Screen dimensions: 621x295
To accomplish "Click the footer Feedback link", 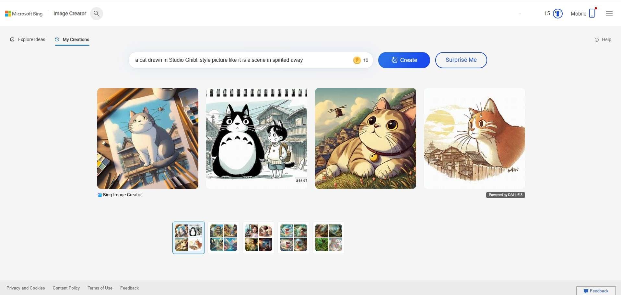I will (129, 288).
